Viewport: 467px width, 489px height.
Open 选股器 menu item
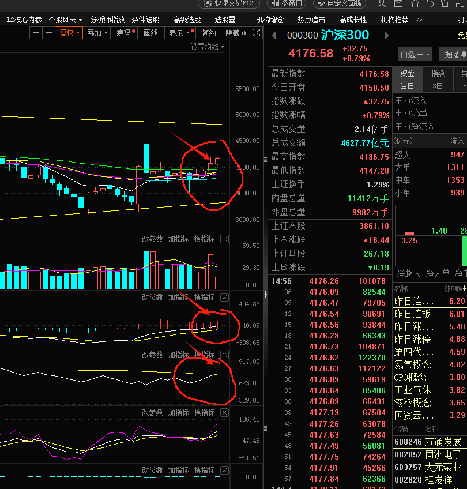(x=225, y=20)
